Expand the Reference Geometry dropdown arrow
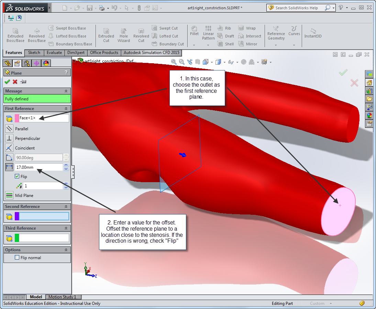The width and height of the screenshot is (376, 309). tap(276, 45)
